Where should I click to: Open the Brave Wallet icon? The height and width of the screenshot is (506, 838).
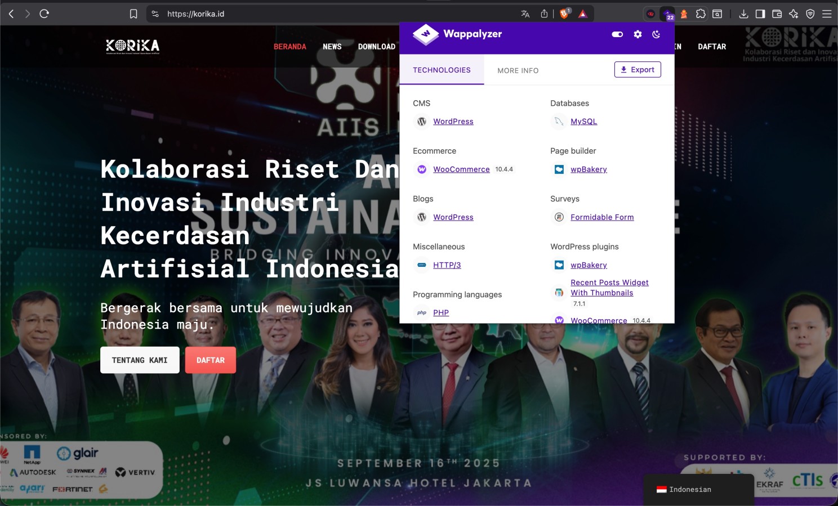click(x=777, y=14)
